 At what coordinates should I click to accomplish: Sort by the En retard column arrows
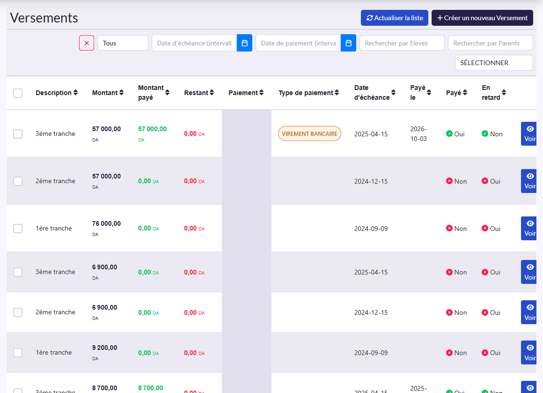pos(504,93)
